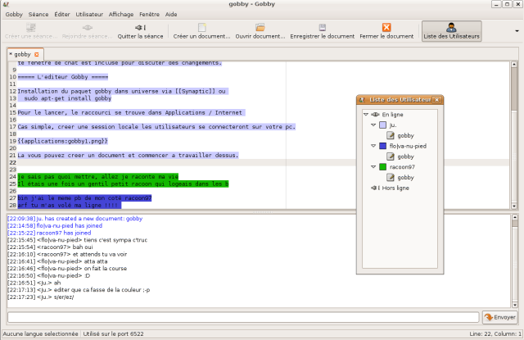Click Utilisé sur le port 6522 status text
The width and height of the screenshot is (524, 340).
tap(113, 333)
